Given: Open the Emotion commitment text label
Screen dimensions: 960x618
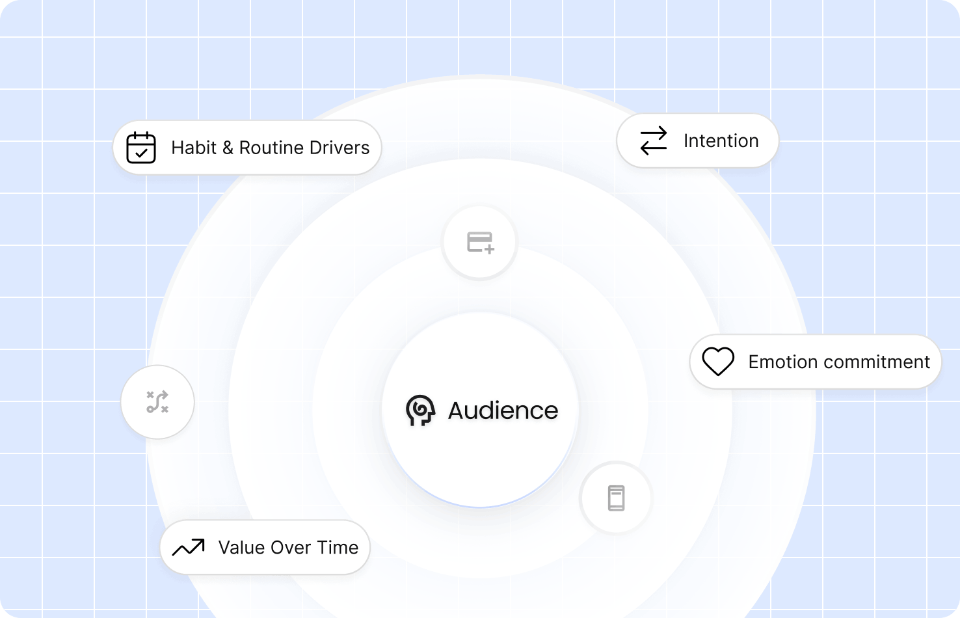Looking at the screenshot, I should click(x=838, y=362).
